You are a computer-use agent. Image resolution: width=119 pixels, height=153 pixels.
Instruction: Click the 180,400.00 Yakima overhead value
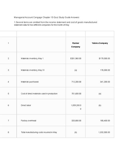(105, 121)
